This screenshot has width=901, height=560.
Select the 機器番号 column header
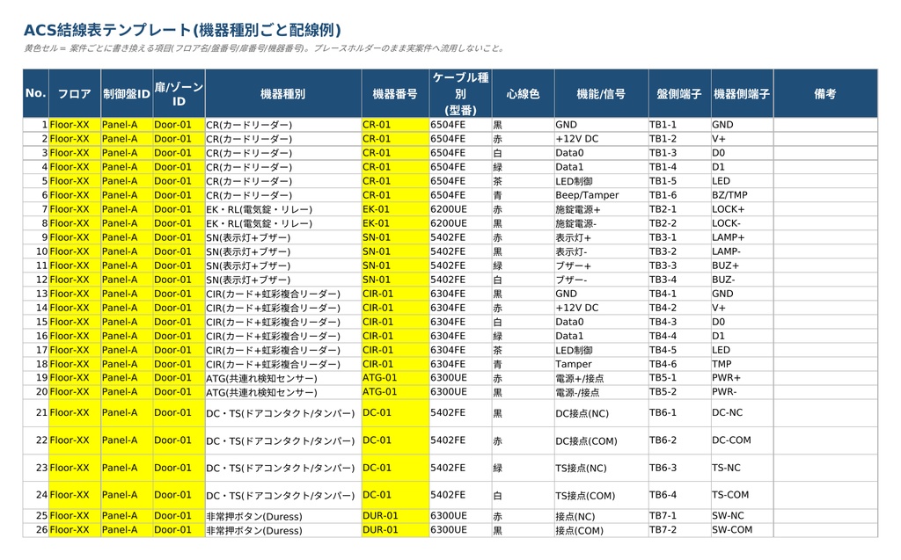click(x=395, y=93)
